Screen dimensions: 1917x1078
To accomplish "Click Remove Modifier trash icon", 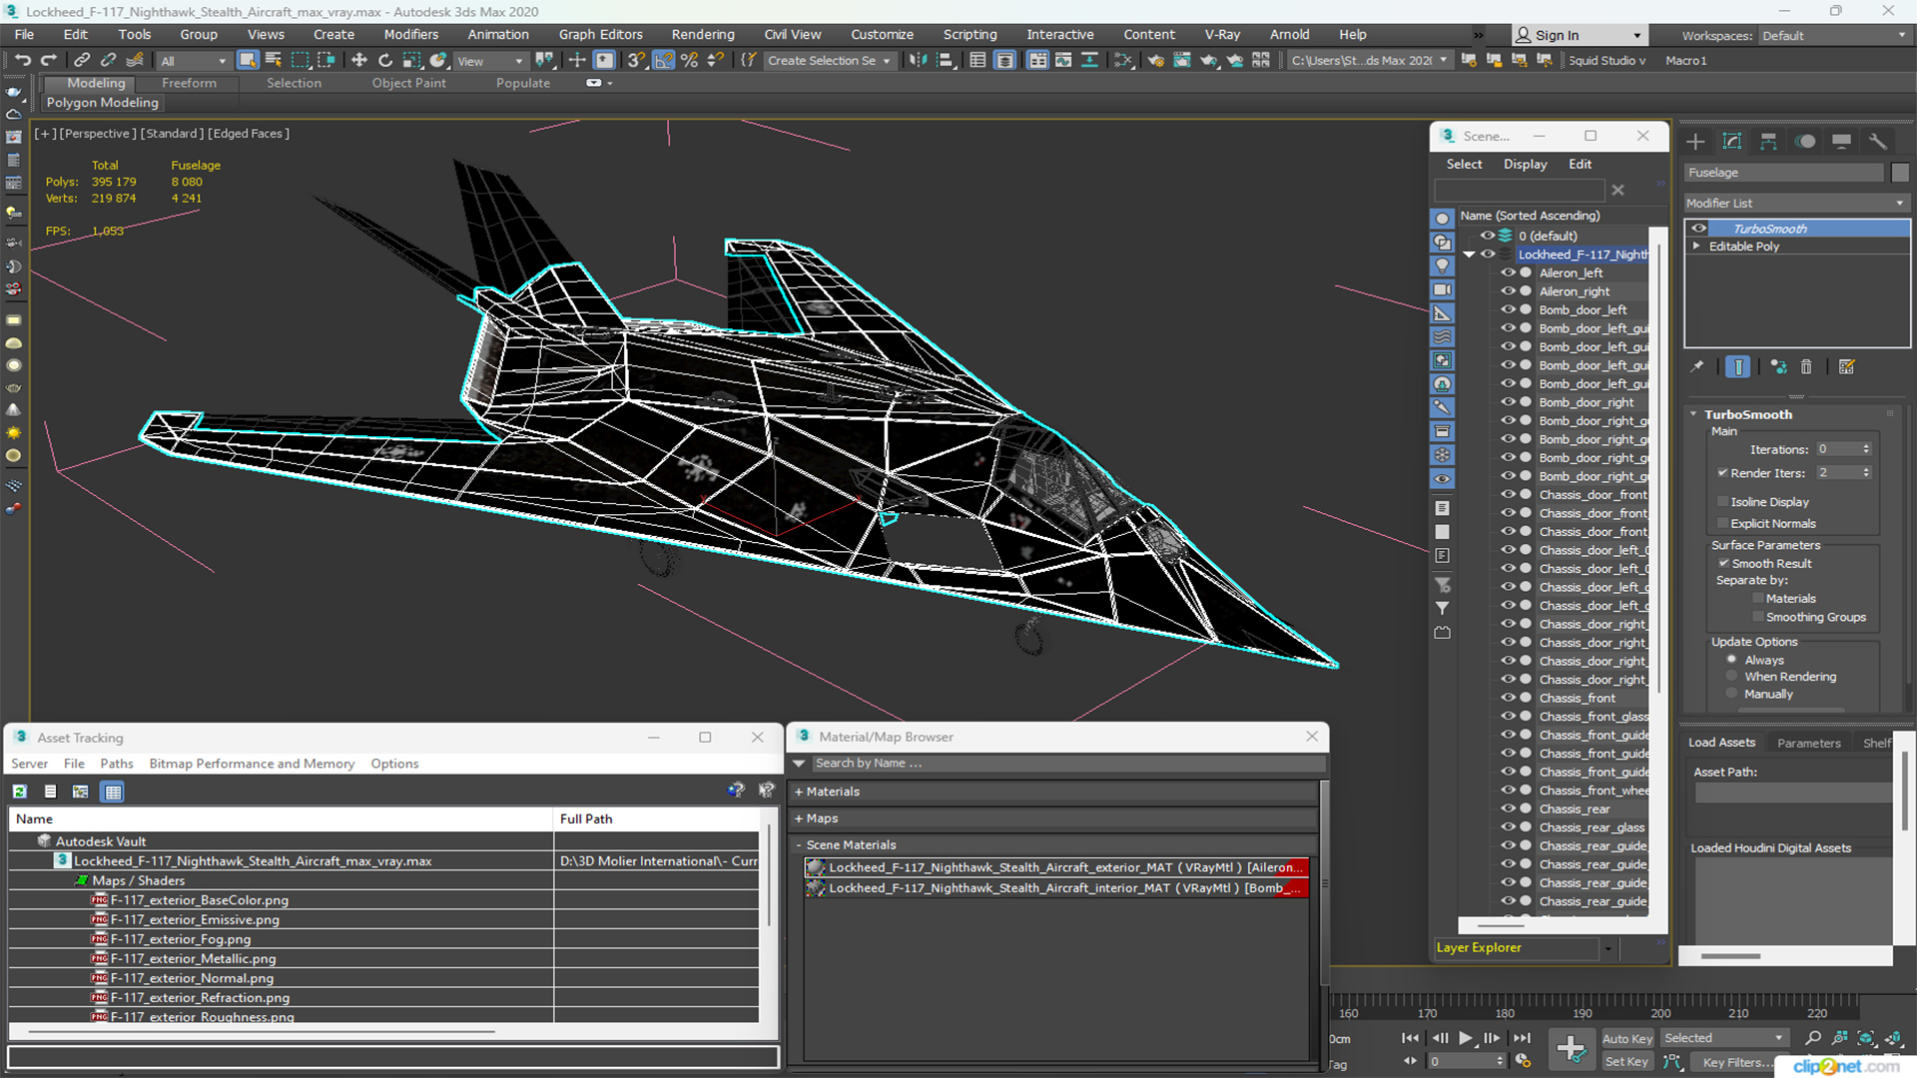I will coord(1806,367).
